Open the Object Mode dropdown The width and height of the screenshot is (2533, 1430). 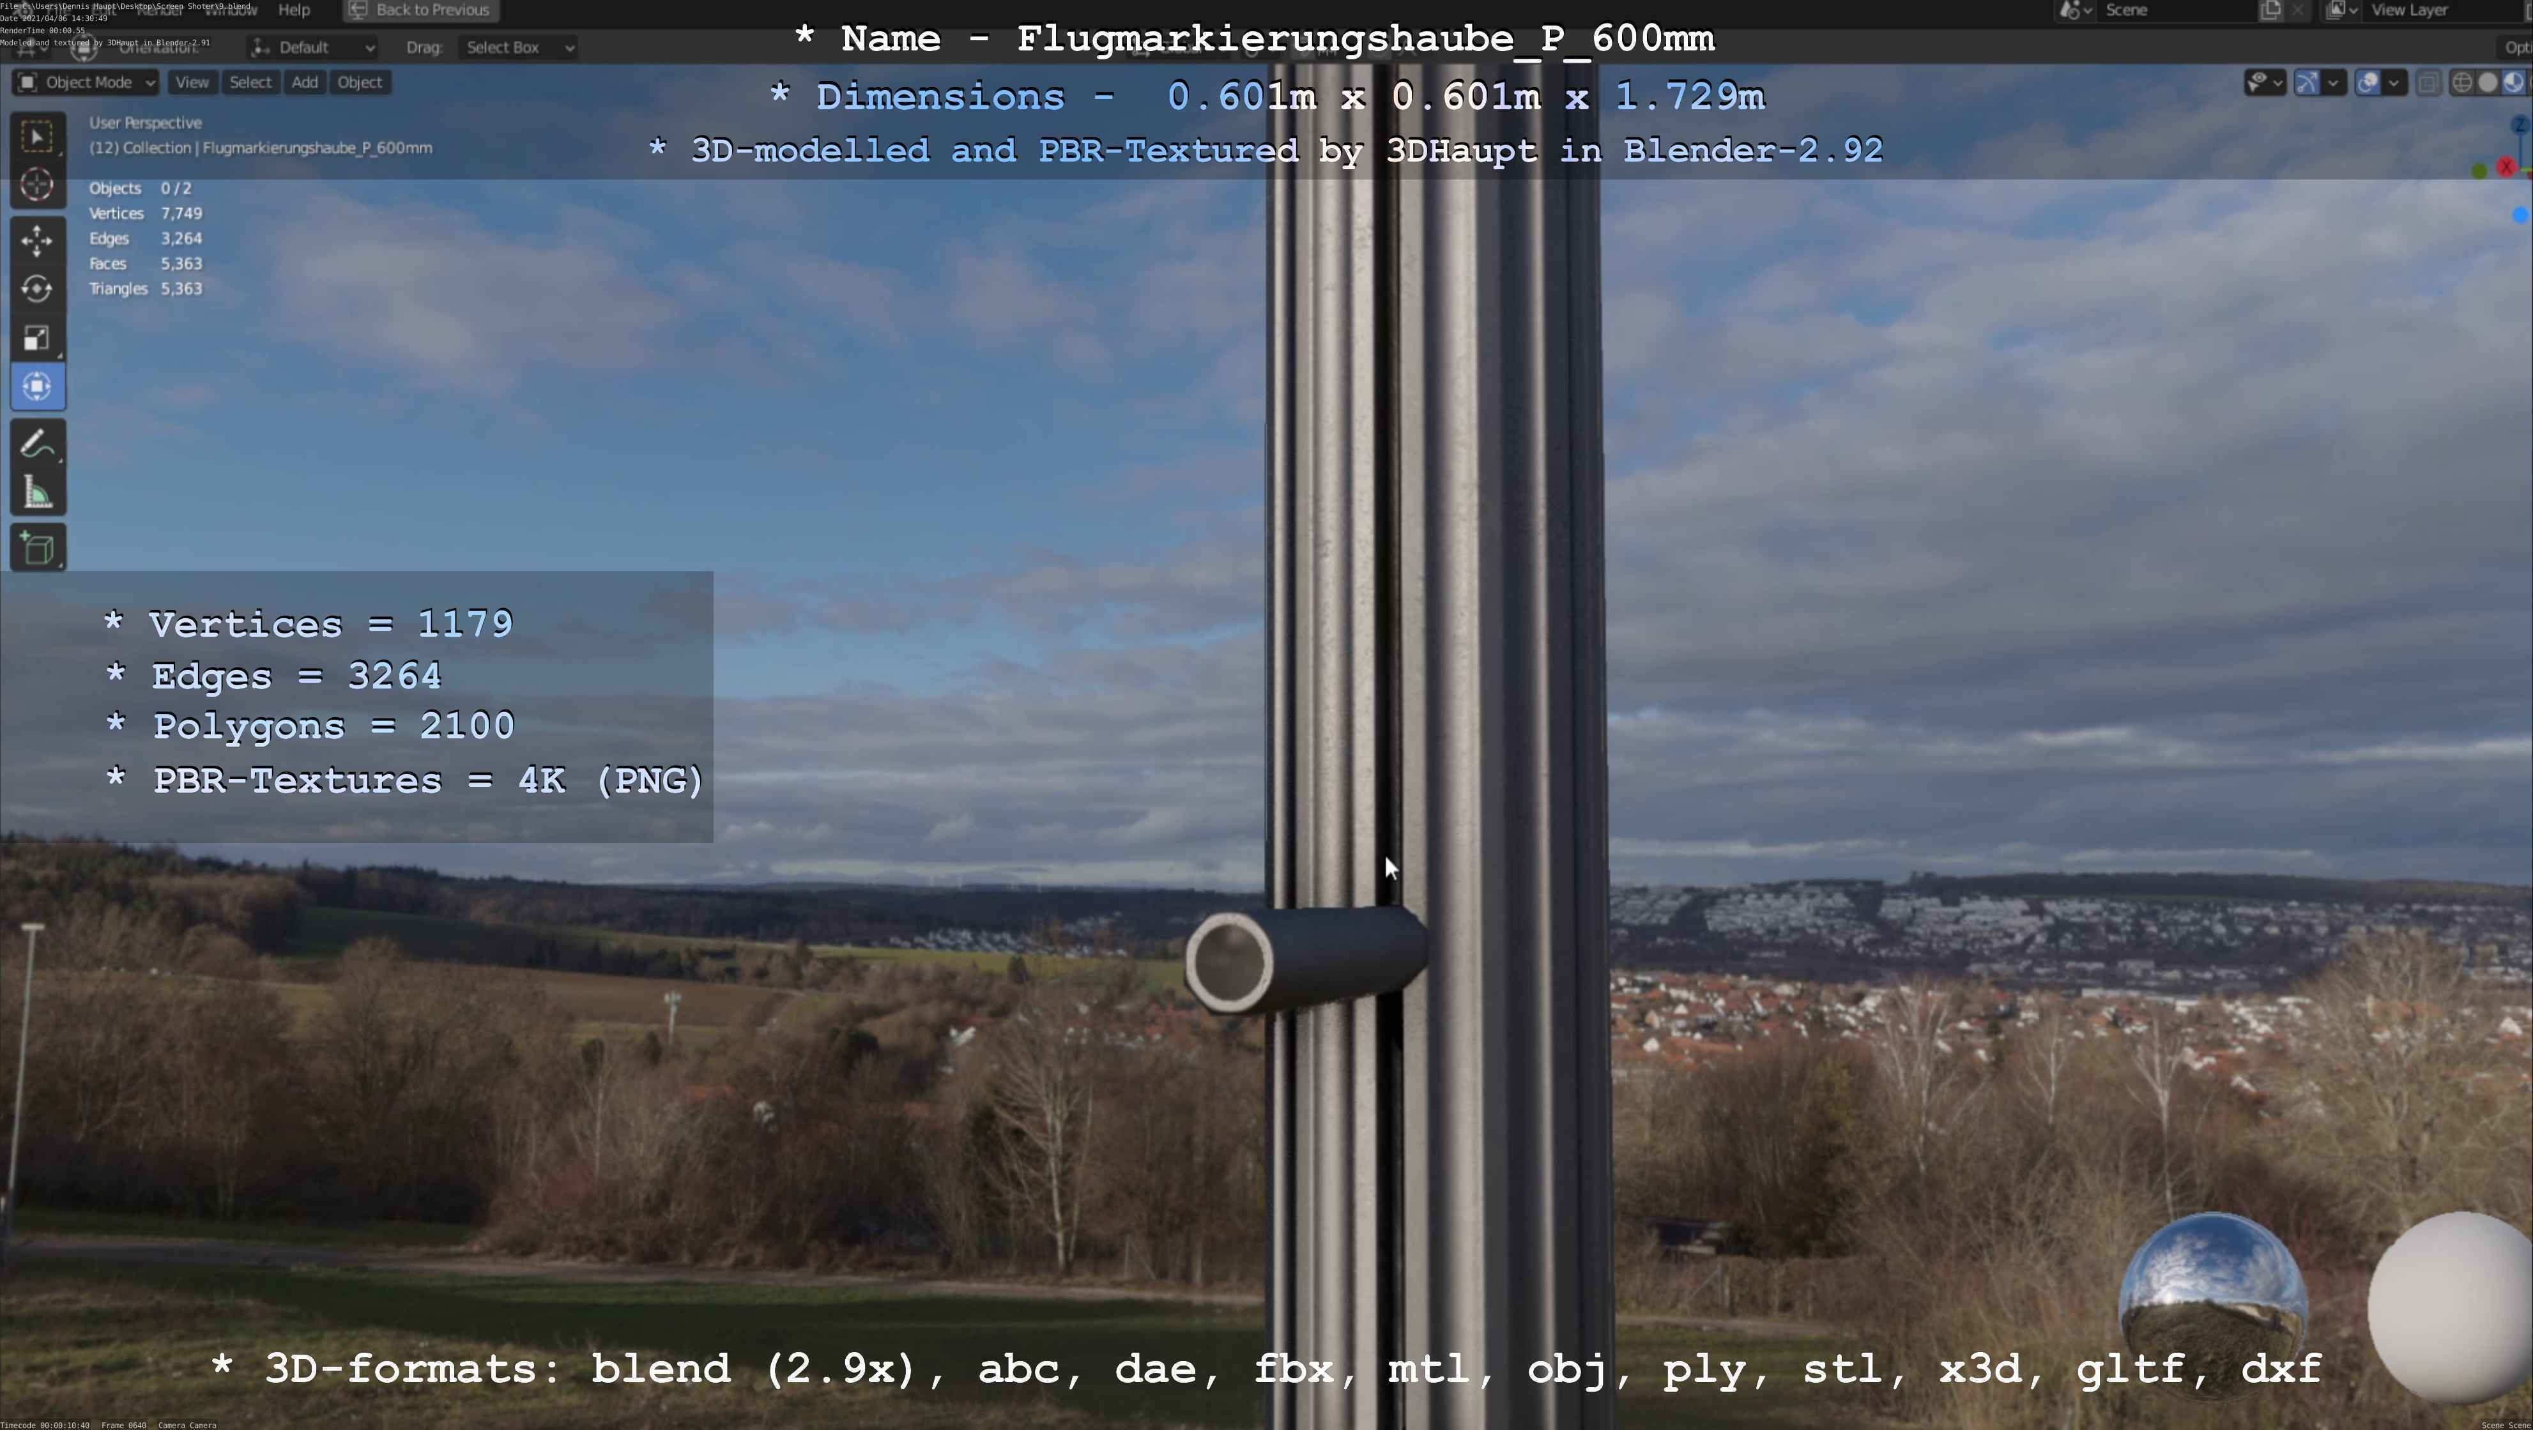86,82
